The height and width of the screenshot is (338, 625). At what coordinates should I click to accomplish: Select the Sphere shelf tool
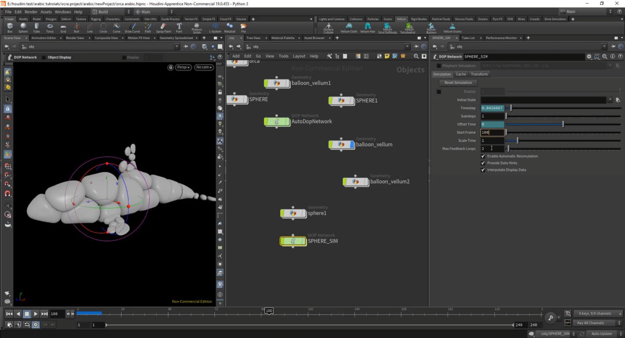tap(23, 27)
